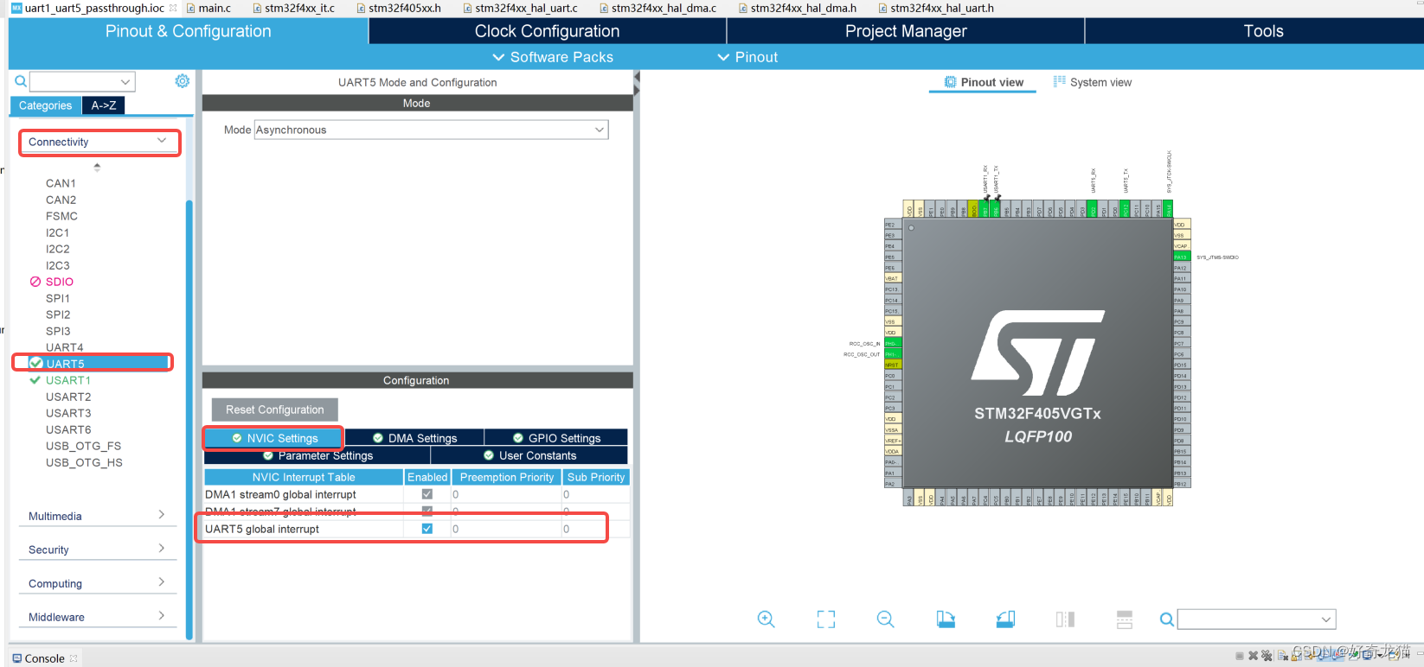Select USB_OTG_FS in the peripheral list
Image resolution: width=1424 pixels, height=667 pixels.
pyautogui.click(x=83, y=446)
